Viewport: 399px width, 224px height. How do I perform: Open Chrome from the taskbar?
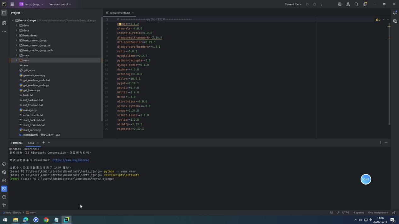(46, 220)
